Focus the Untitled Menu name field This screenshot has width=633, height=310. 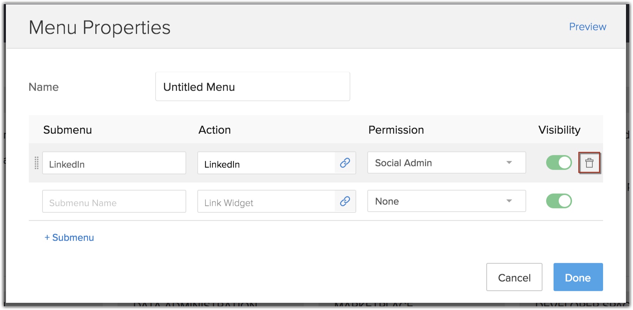tap(252, 87)
